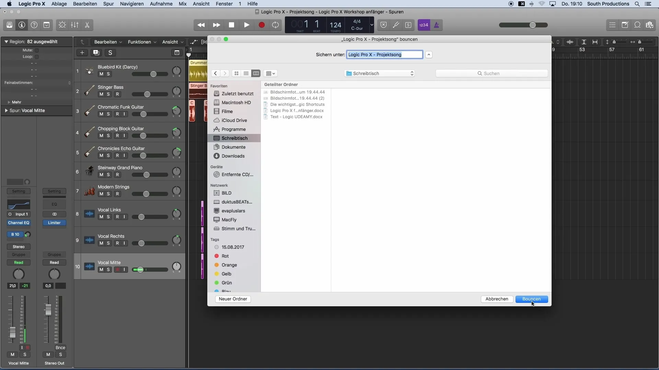Tick the Mute checkbox in Region inspector
This screenshot has height=370, width=659.
pyautogui.click(x=37, y=50)
